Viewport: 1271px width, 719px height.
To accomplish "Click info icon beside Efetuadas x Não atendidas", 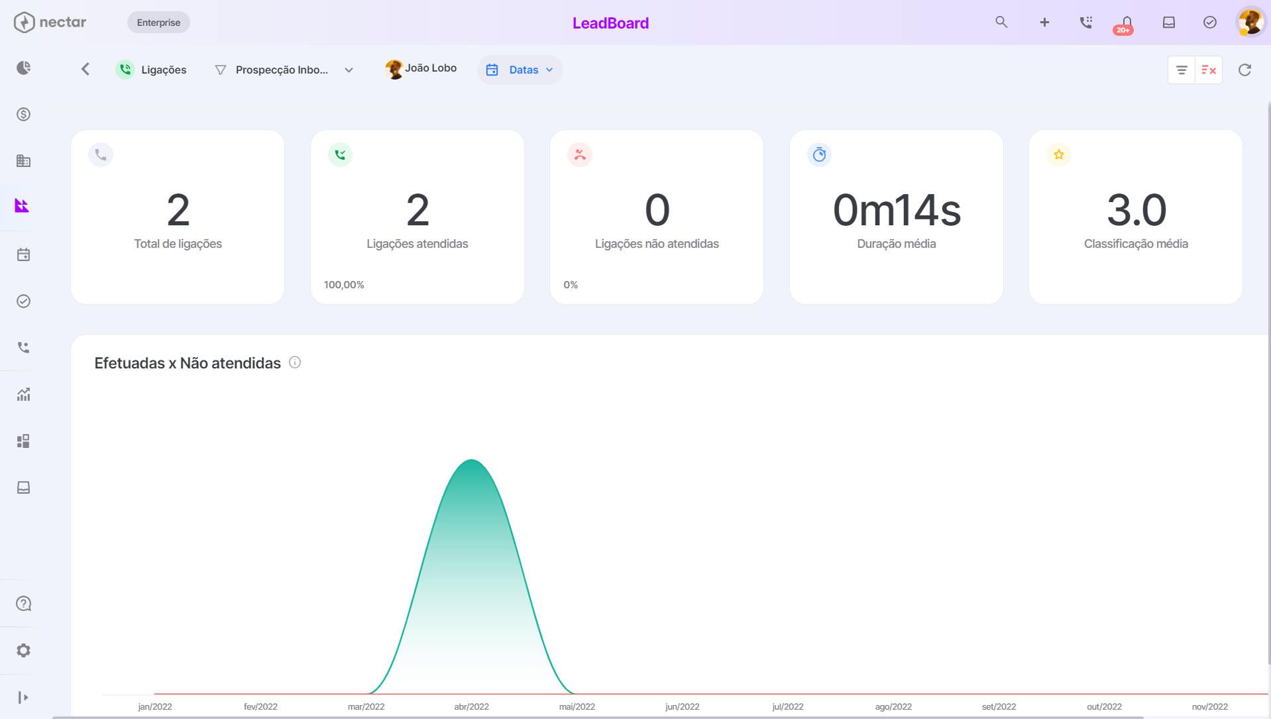I will tap(295, 362).
